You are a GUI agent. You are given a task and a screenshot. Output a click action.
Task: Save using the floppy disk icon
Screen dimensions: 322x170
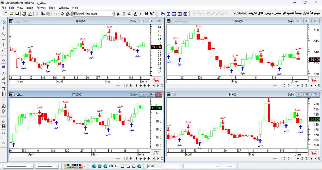pyautogui.click(x=17, y=14)
